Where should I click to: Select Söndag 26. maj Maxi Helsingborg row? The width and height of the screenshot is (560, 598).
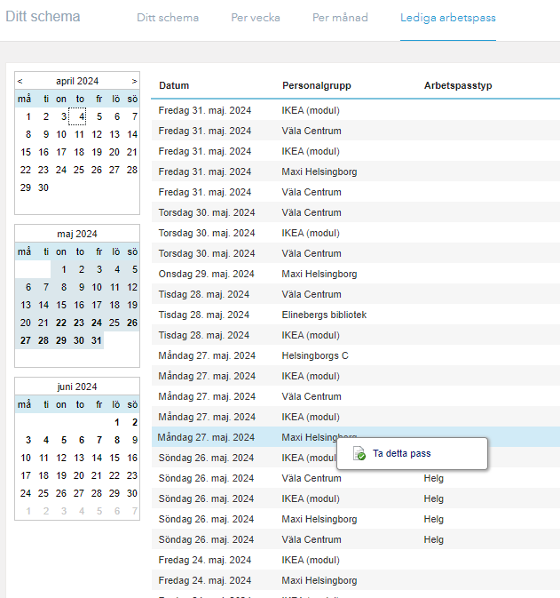click(x=356, y=519)
